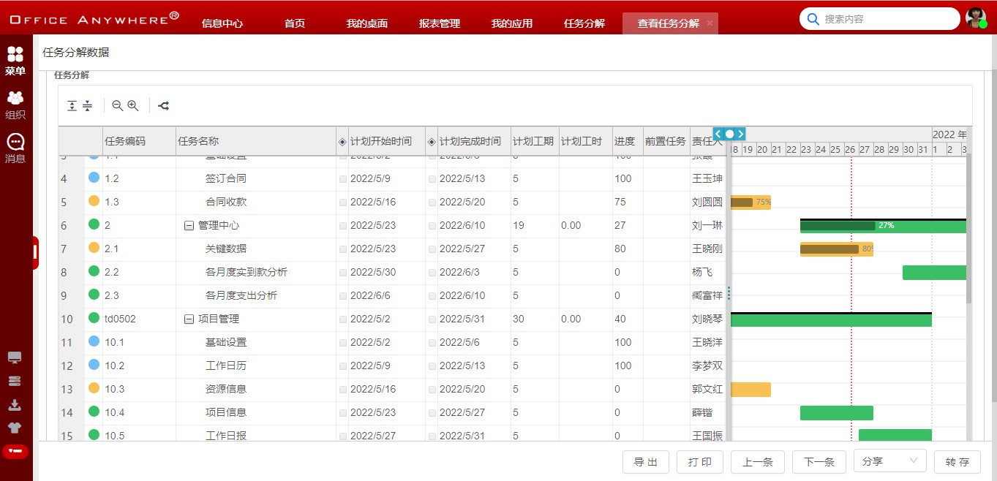Image resolution: width=997 pixels, height=481 pixels.
Task: Click right arrow of gantt splitter control
Action: (741, 134)
